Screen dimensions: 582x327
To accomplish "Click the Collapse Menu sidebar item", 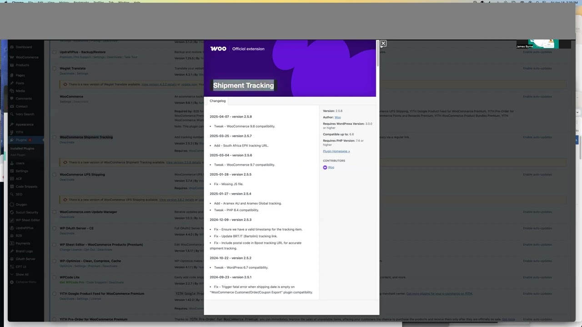I will [x=23, y=282].
